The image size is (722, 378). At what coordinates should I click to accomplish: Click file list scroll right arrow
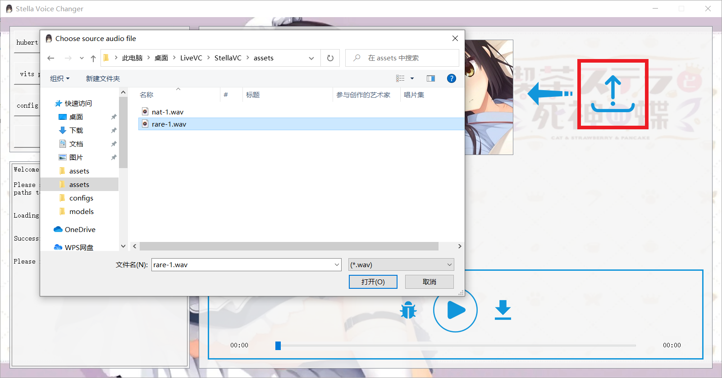(x=459, y=246)
